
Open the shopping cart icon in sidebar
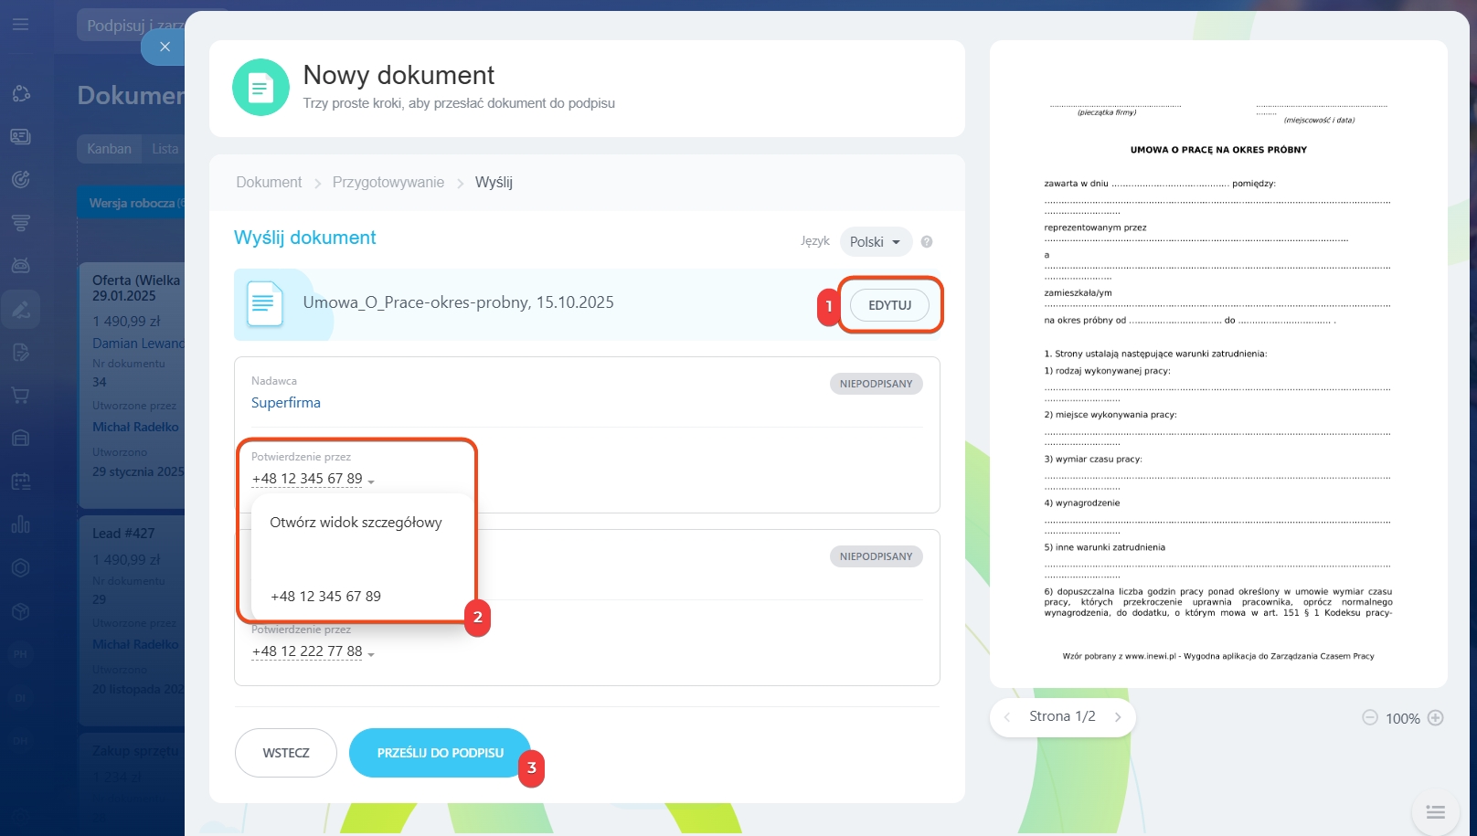point(21,396)
